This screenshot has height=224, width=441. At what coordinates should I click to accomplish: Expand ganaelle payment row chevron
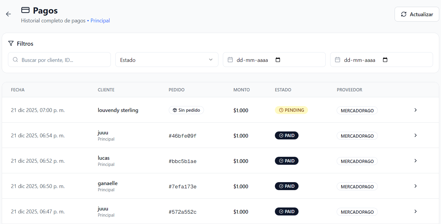pos(415,186)
